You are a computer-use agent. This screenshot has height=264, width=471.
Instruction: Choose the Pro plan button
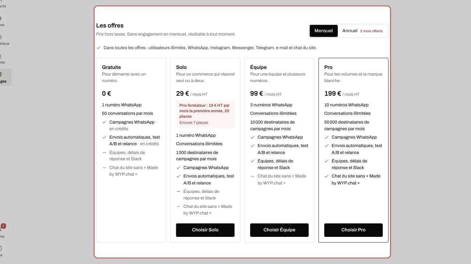(x=353, y=230)
